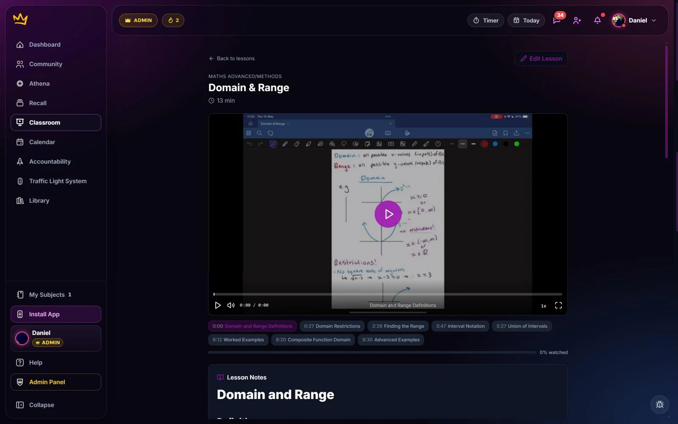The width and height of the screenshot is (678, 424).
Task: Jump to the 2:28 Finding the Range chapter
Action: [x=398, y=326]
